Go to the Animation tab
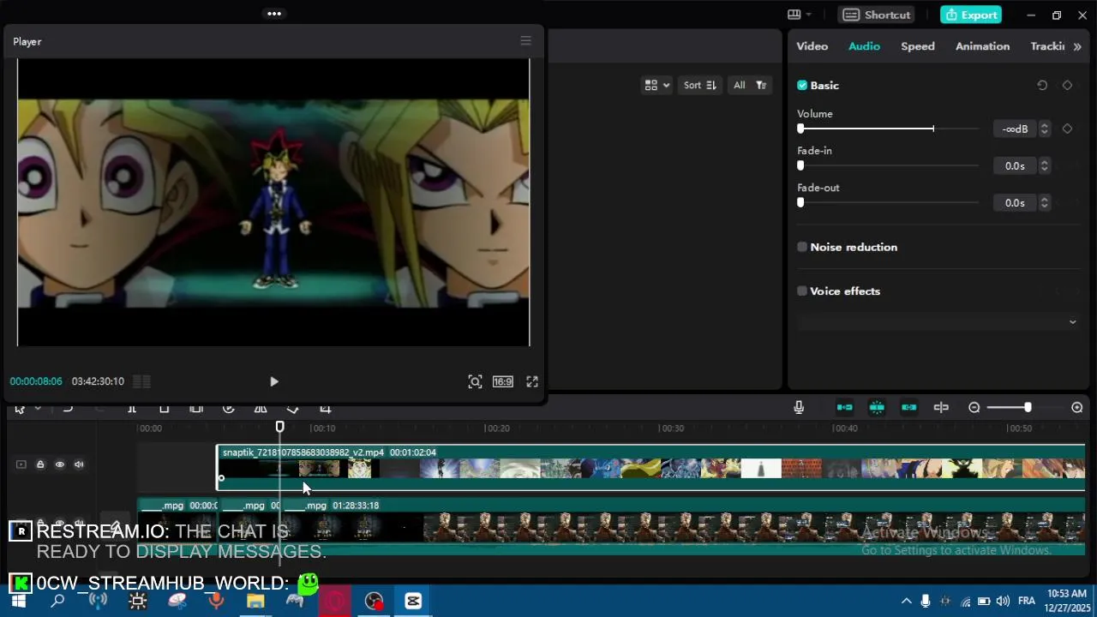1097x617 pixels. (982, 46)
